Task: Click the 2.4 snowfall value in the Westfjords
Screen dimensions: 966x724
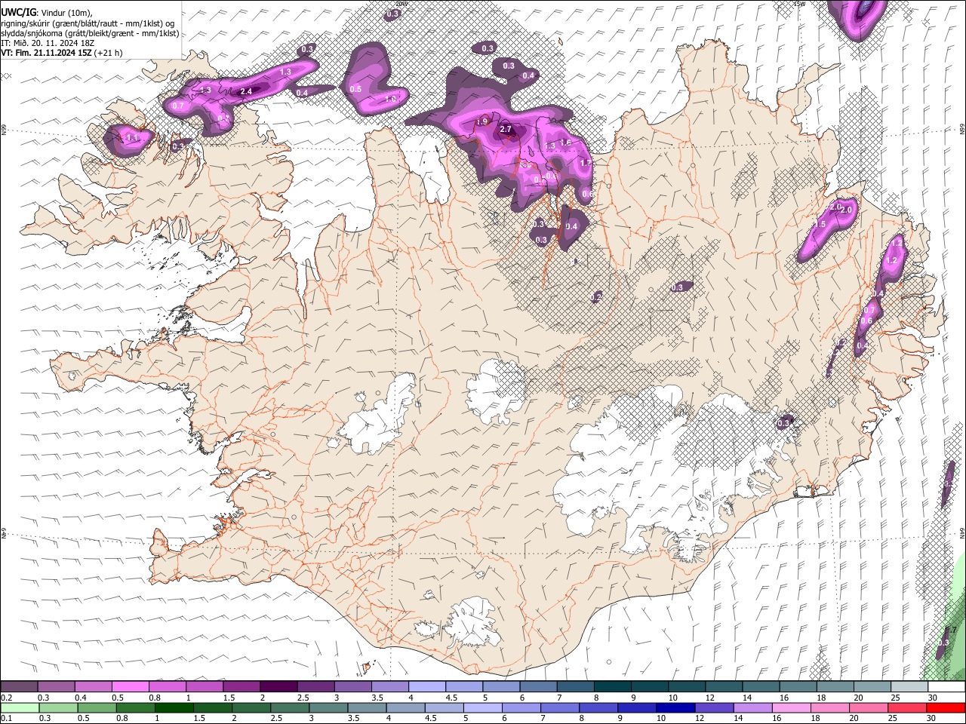Action: point(245,92)
